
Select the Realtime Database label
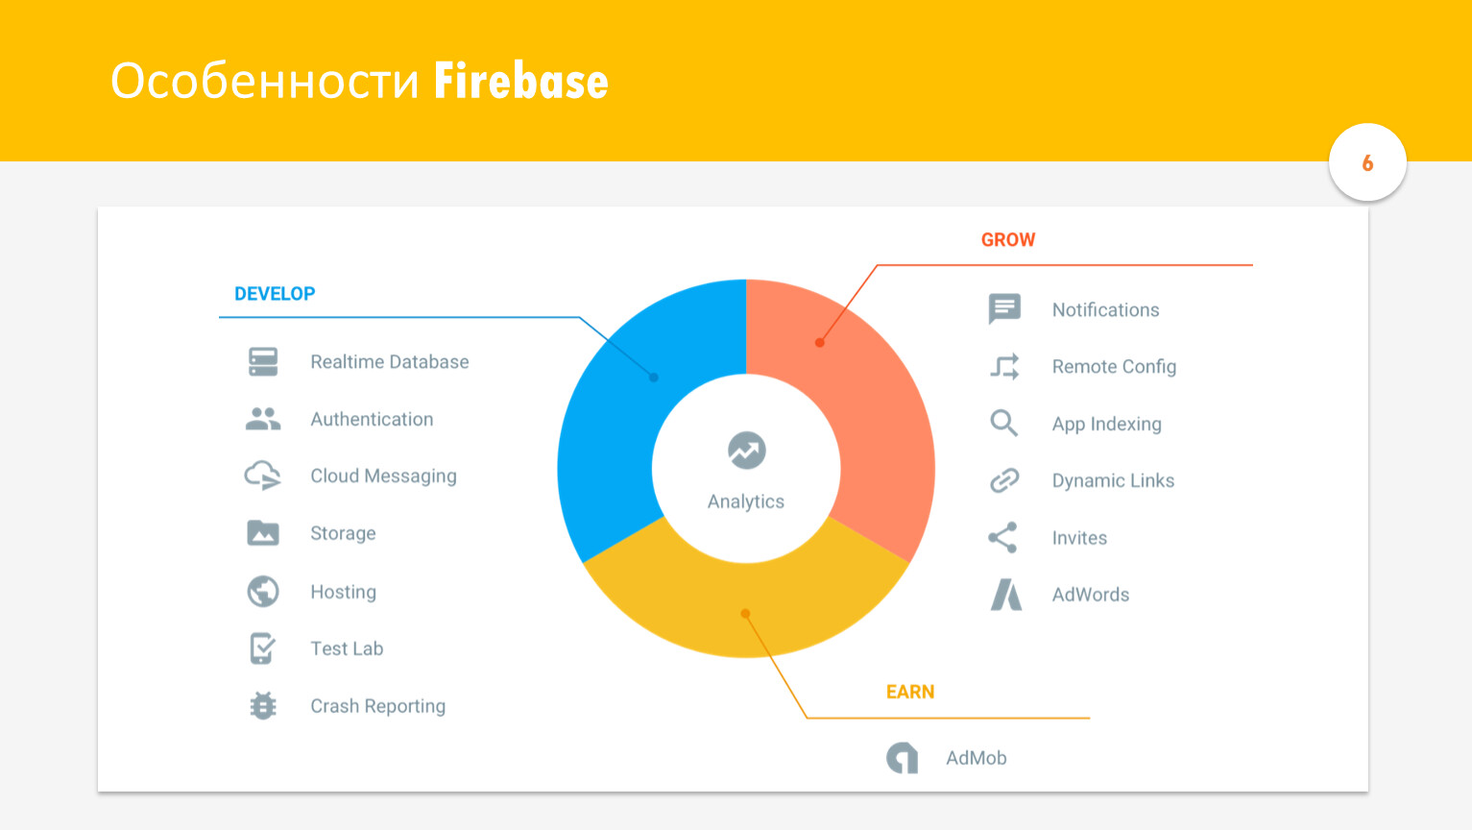390,362
